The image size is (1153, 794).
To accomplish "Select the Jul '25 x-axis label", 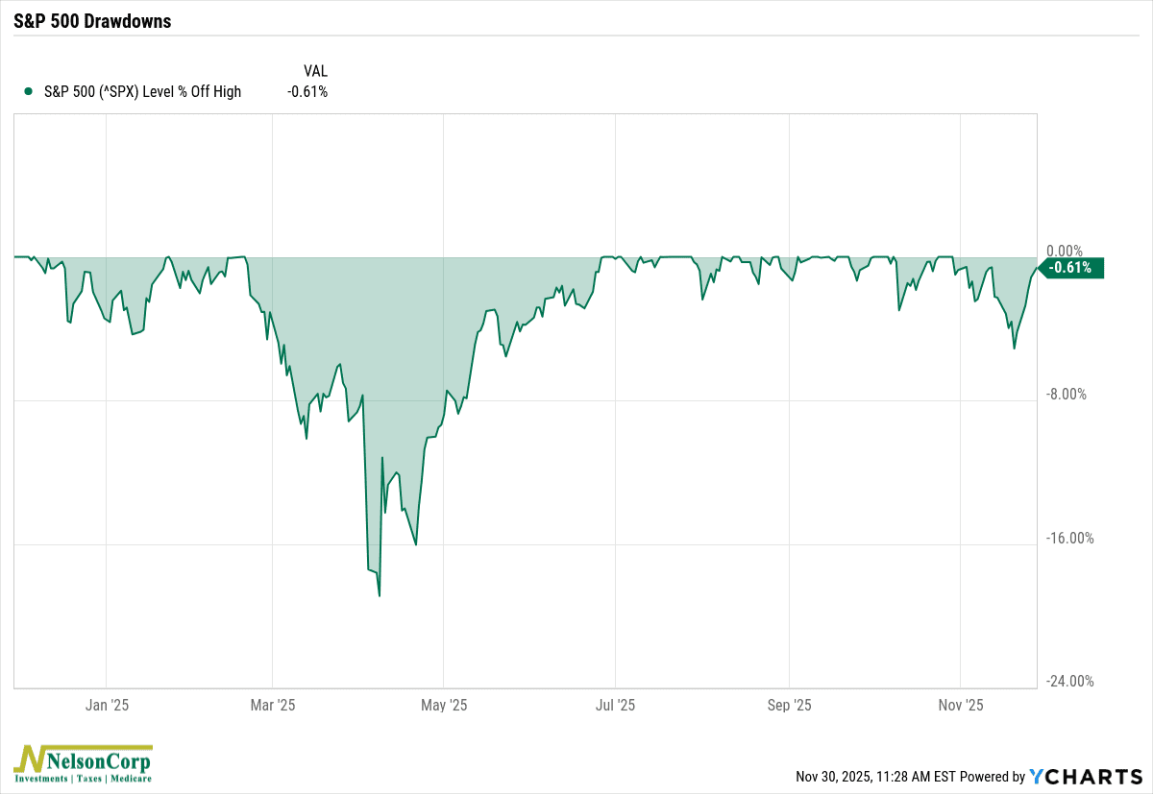I will click(x=615, y=706).
